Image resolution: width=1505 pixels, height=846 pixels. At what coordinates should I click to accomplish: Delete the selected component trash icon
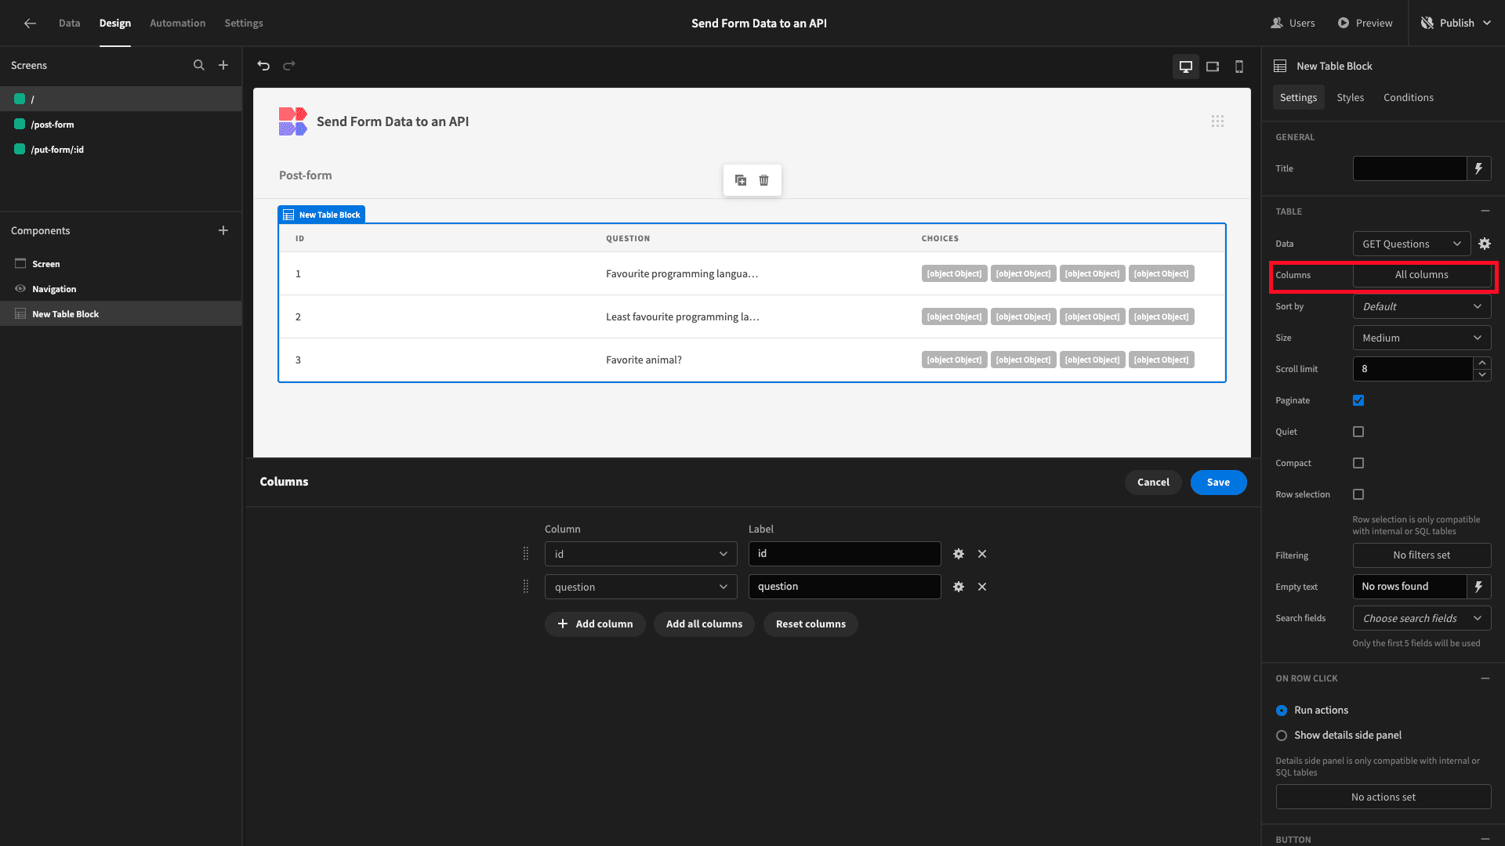(x=763, y=180)
